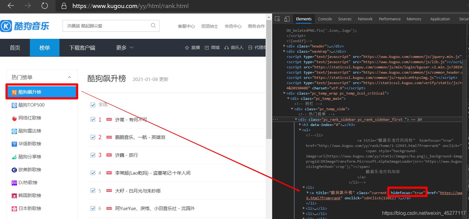469x219 pixels.
Task: Click the DevTools three-dot row menu
Action: tap(275, 119)
